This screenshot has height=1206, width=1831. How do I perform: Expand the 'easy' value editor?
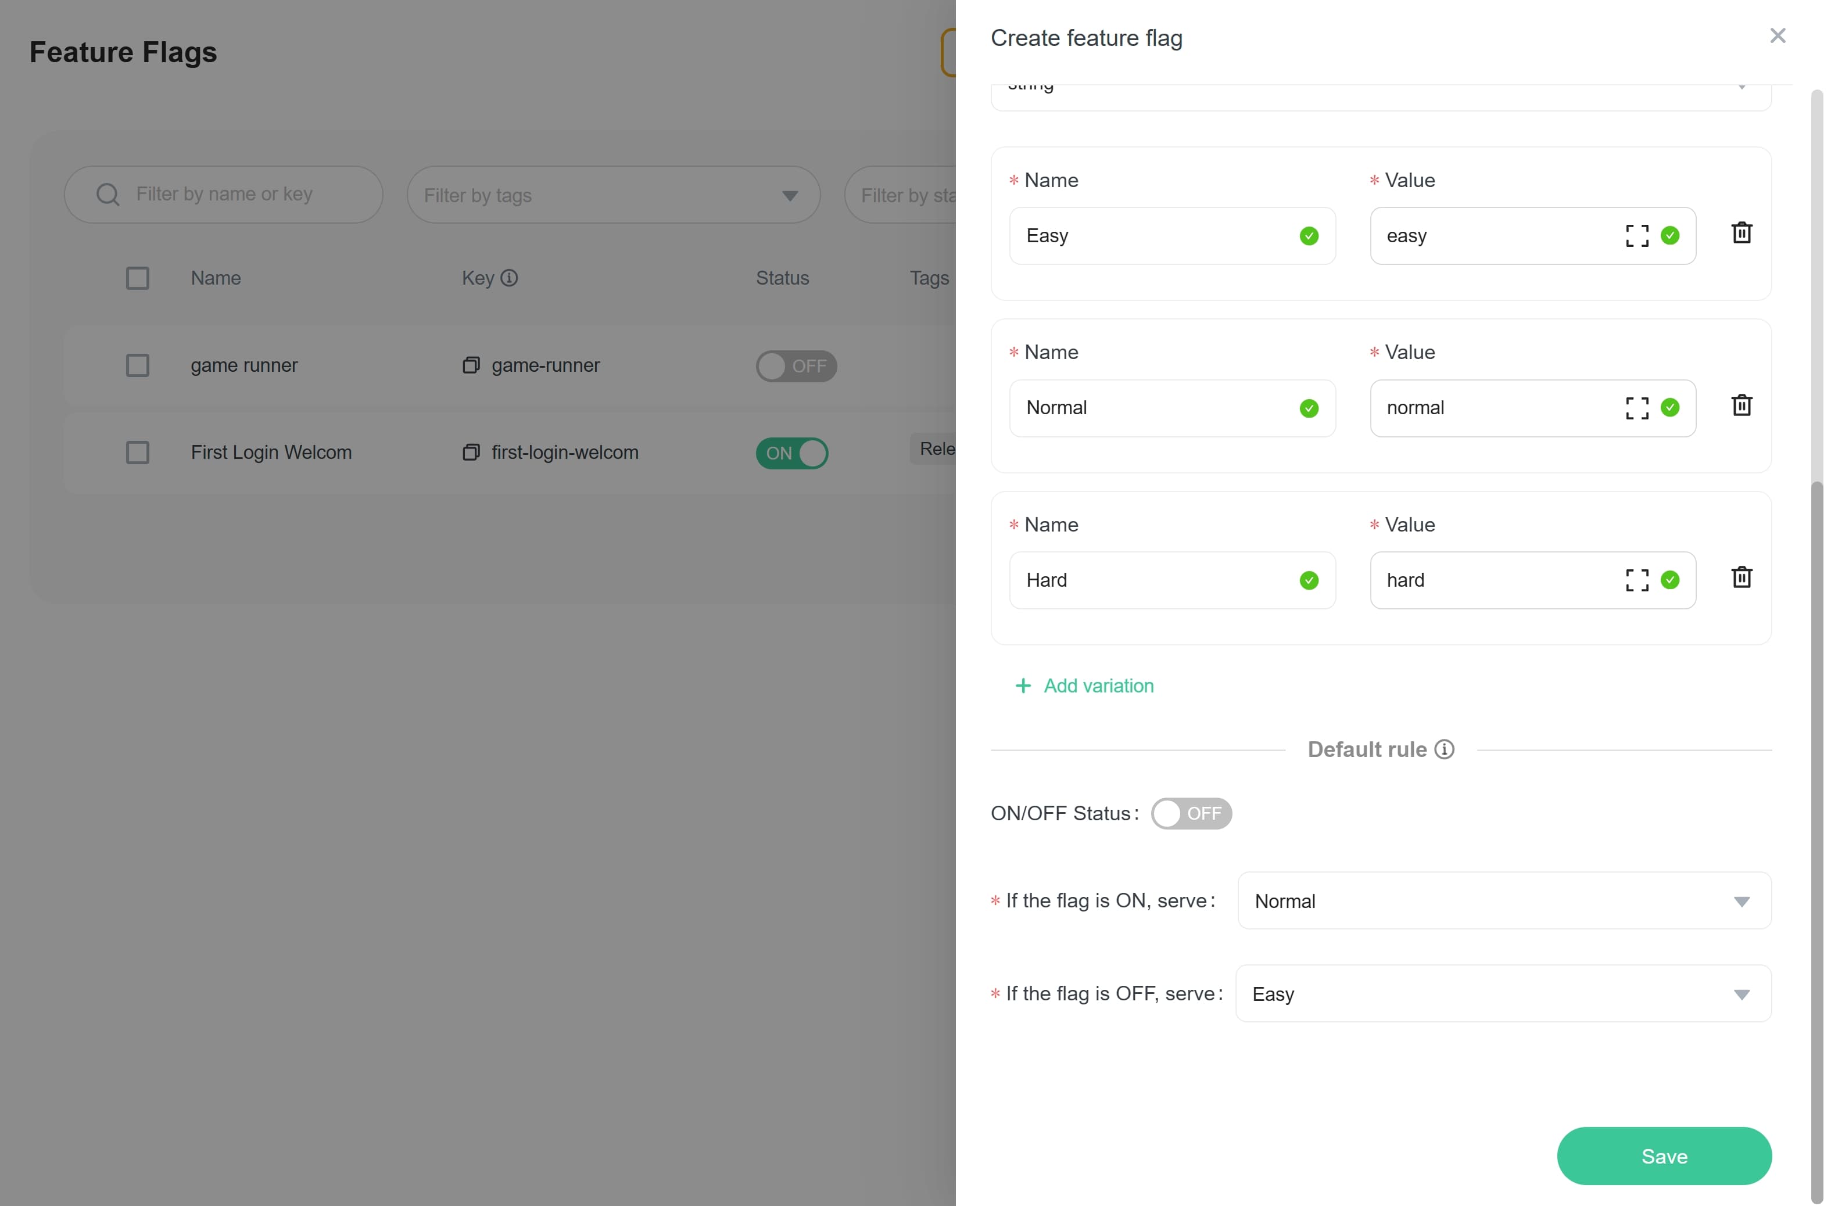click(1636, 235)
